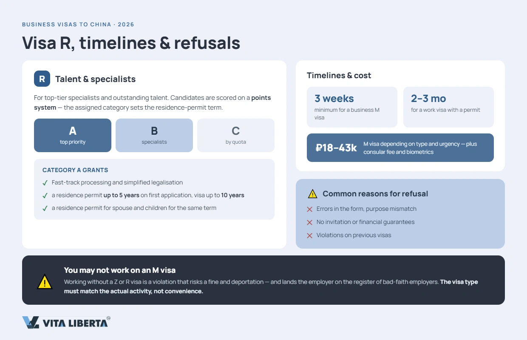Click the checkmark for spouse and children permit

[x=45, y=208]
